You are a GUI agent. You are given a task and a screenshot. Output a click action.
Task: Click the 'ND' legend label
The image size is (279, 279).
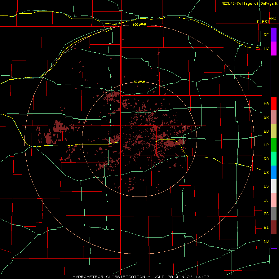click(x=266, y=241)
